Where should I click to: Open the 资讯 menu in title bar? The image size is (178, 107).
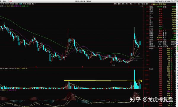(x=160, y=1)
